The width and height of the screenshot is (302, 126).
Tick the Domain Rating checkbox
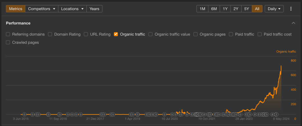click(x=50, y=34)
